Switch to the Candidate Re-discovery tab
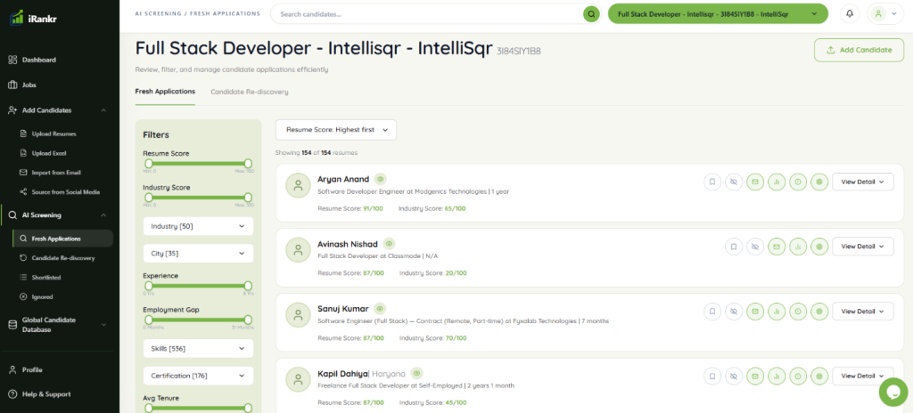Screen dimensions: 913x413 coord(250,92)
